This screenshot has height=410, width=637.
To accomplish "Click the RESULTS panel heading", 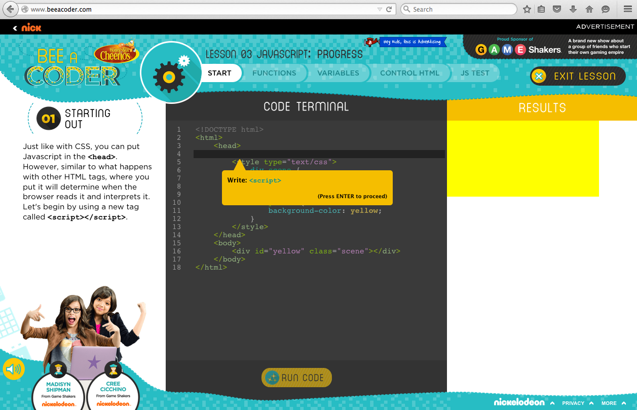I will [542, 108].
